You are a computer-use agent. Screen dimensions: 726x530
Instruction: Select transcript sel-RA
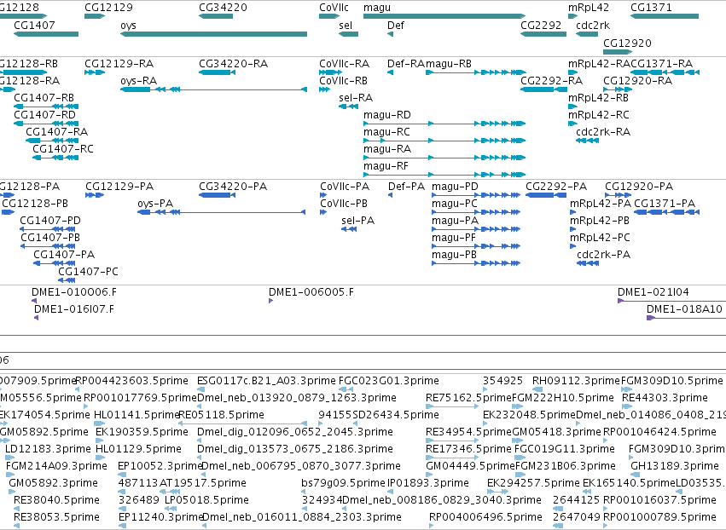(349, 107)
